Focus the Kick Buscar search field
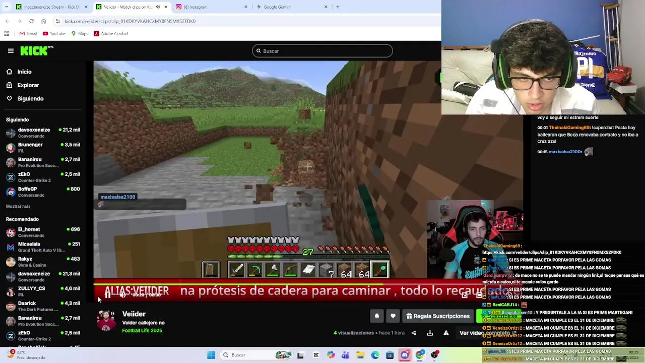645x363 pixels. coord(322,51)
